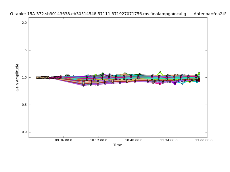Image resolution: width=230 pixels, height=172 pixels.
Task: Select the 12:00:00.0 time tick label
Action: [204, 140]
